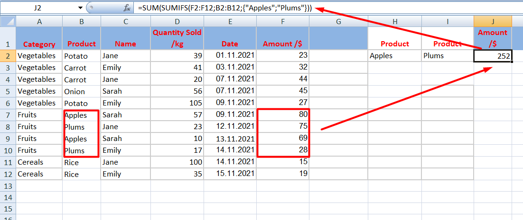
Task: Select cell J2 containing 252
Action: point(493,56)
